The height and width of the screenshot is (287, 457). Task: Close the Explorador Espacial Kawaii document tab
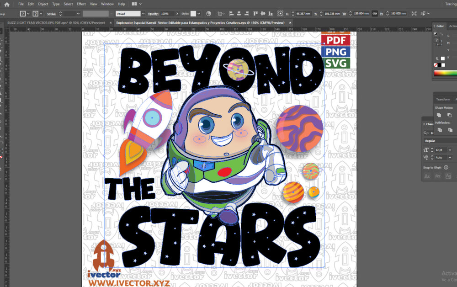coord(290,23)
